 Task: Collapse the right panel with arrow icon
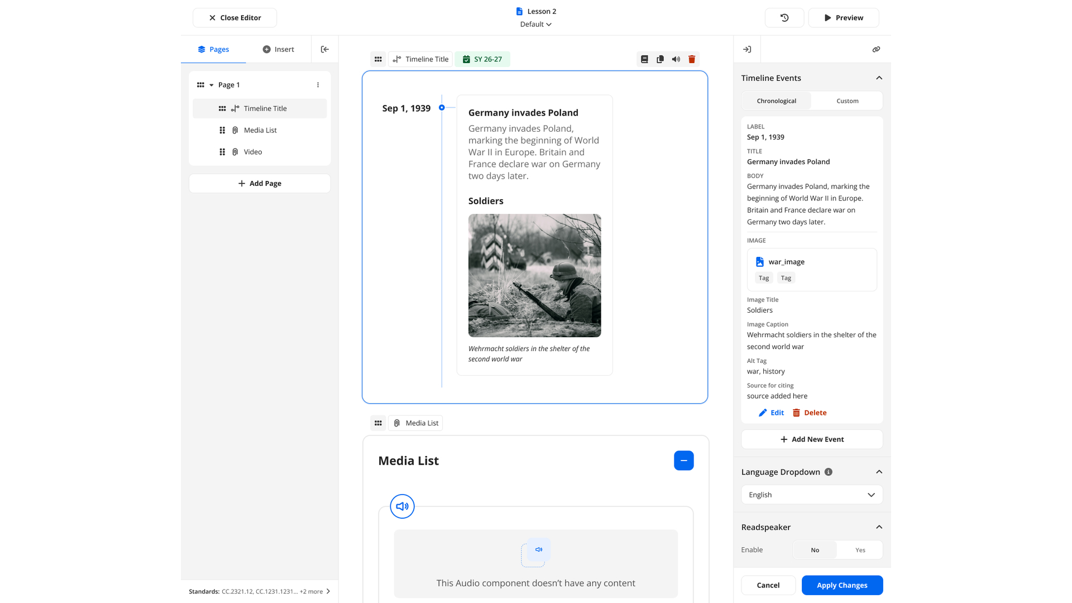click(747, 49)
